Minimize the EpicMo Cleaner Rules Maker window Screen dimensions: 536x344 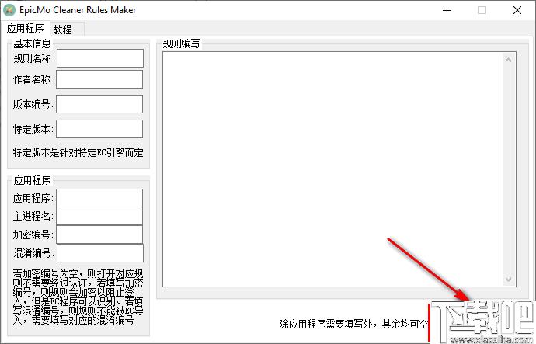(x=447, y=10)
